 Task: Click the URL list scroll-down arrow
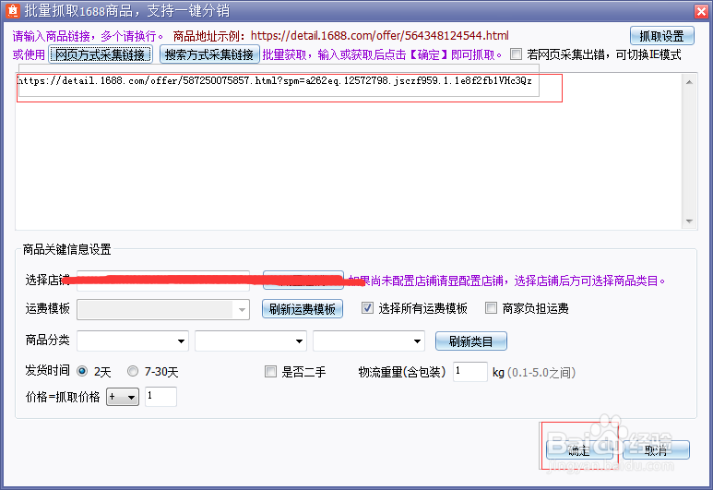689,221
